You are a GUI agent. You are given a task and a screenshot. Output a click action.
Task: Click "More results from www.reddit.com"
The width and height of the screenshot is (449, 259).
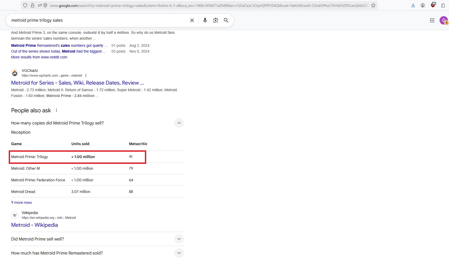point(39,57)
